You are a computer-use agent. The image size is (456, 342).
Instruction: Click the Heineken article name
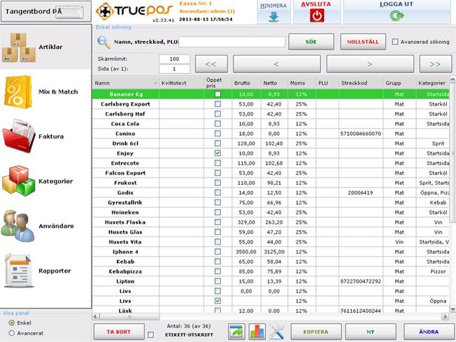click(125, 213)
